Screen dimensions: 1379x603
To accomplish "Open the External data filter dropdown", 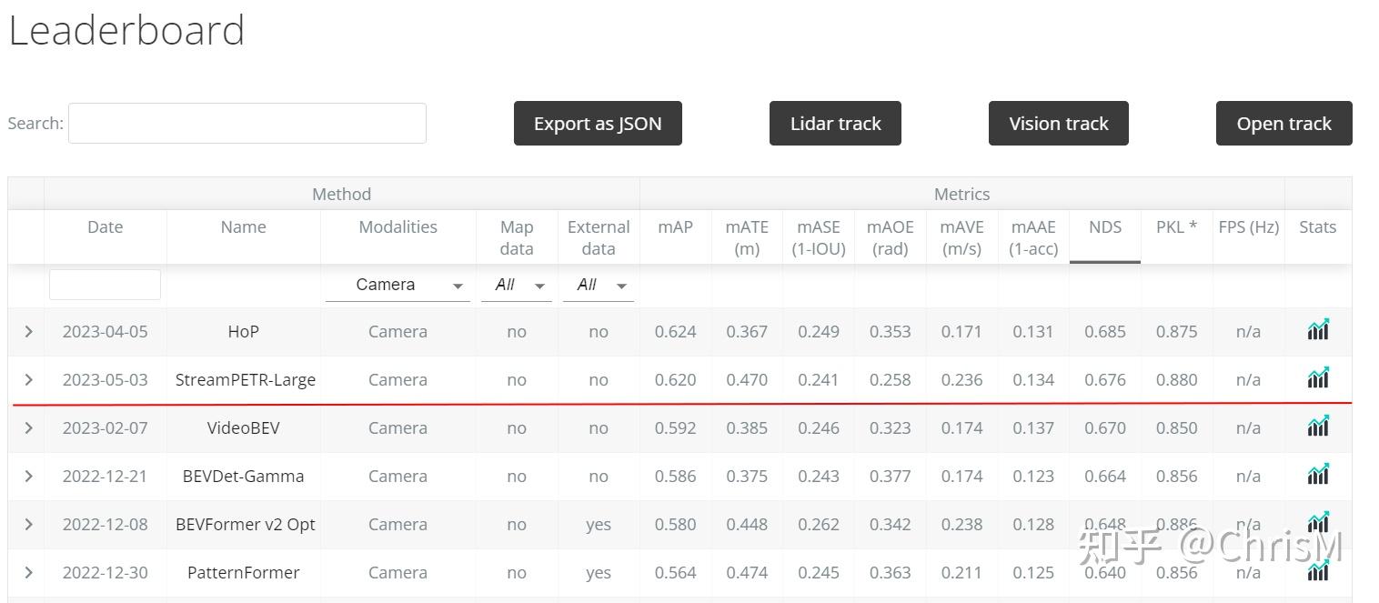I will click(x=598, y=286).
